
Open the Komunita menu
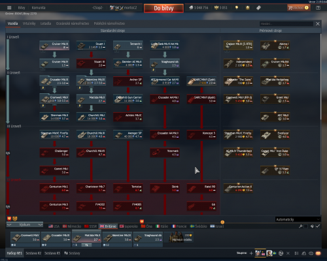point(39,8)
